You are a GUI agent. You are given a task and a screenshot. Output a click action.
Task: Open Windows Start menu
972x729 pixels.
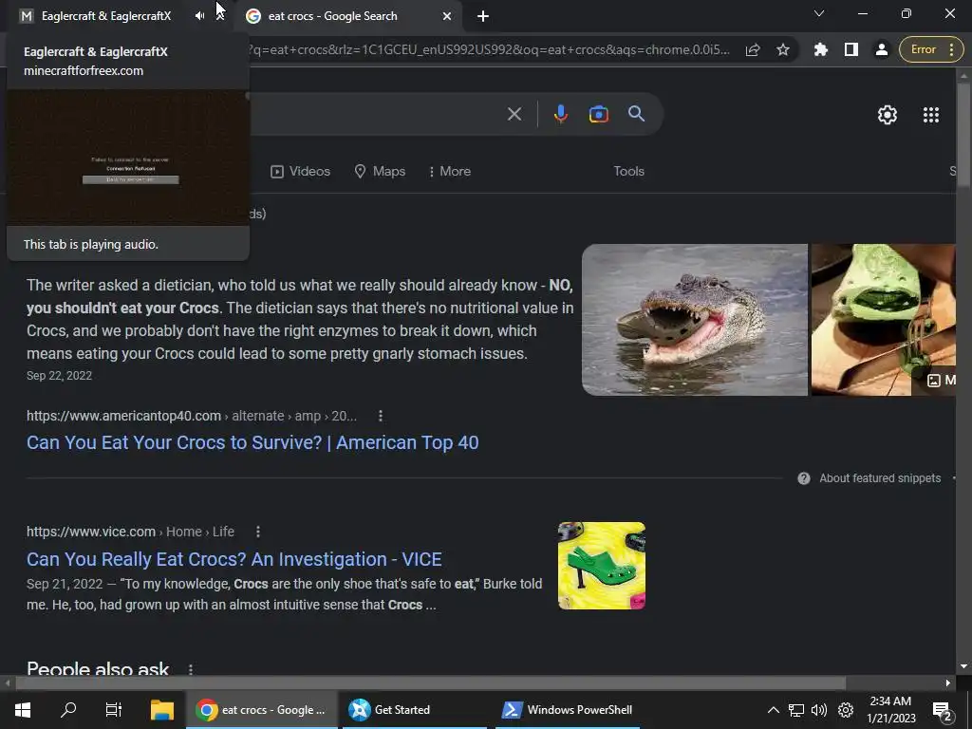(23, 710)
